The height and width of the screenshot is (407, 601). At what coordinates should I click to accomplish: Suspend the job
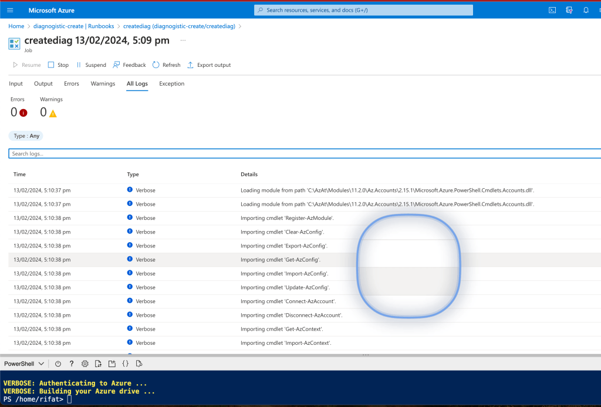click(x=91, y=65)
